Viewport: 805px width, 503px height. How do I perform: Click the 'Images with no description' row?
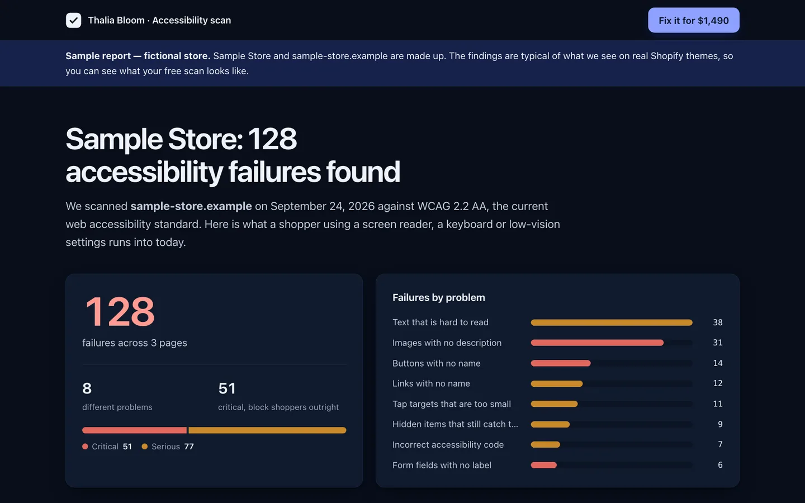coord(557,343)
